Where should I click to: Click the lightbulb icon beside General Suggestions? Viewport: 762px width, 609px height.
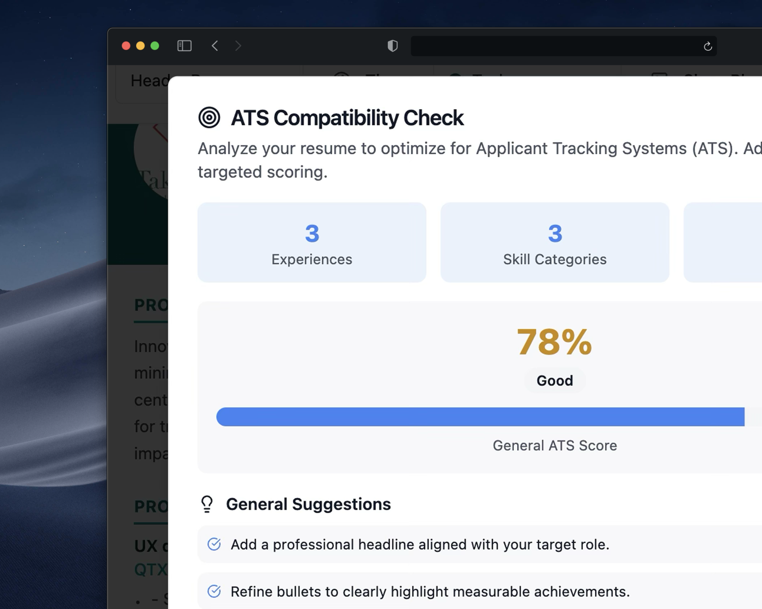pos(207,504)
